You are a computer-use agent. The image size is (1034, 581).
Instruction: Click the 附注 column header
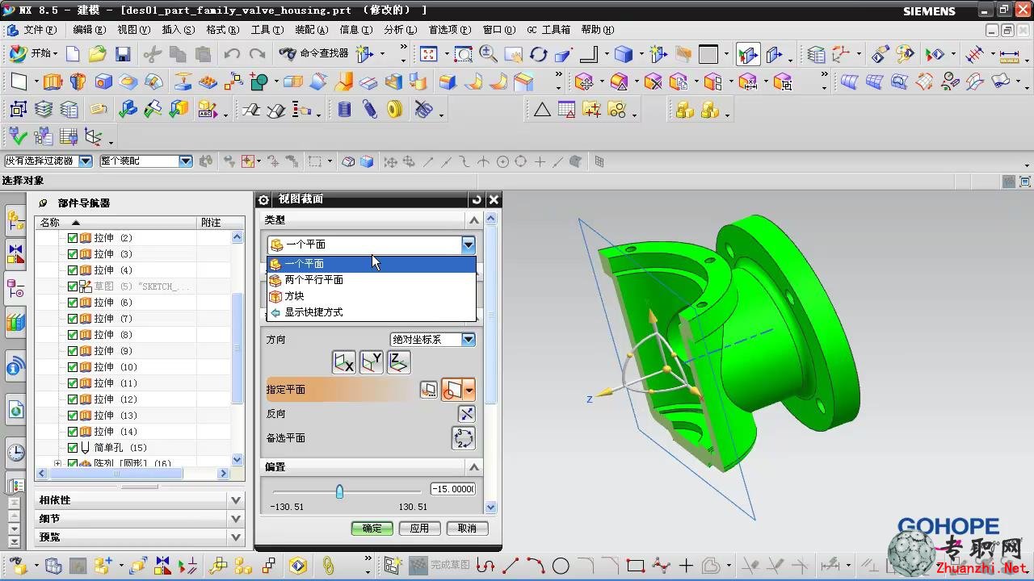(221, 223)
